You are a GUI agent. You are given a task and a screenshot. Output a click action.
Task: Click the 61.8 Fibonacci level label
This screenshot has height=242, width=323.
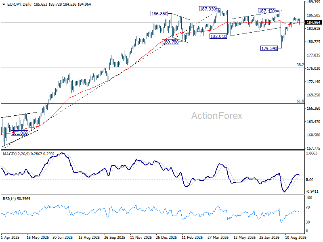(x=300, y=101)
